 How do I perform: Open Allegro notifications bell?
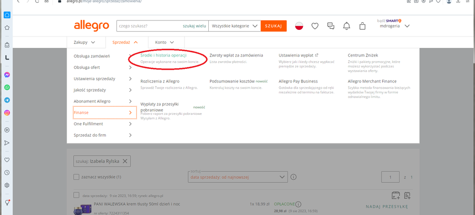click(347, 26)
